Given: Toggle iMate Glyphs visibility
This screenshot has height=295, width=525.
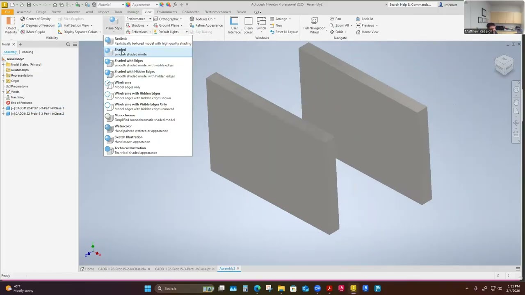Looking at the screenshot, I should pos(32,32).
